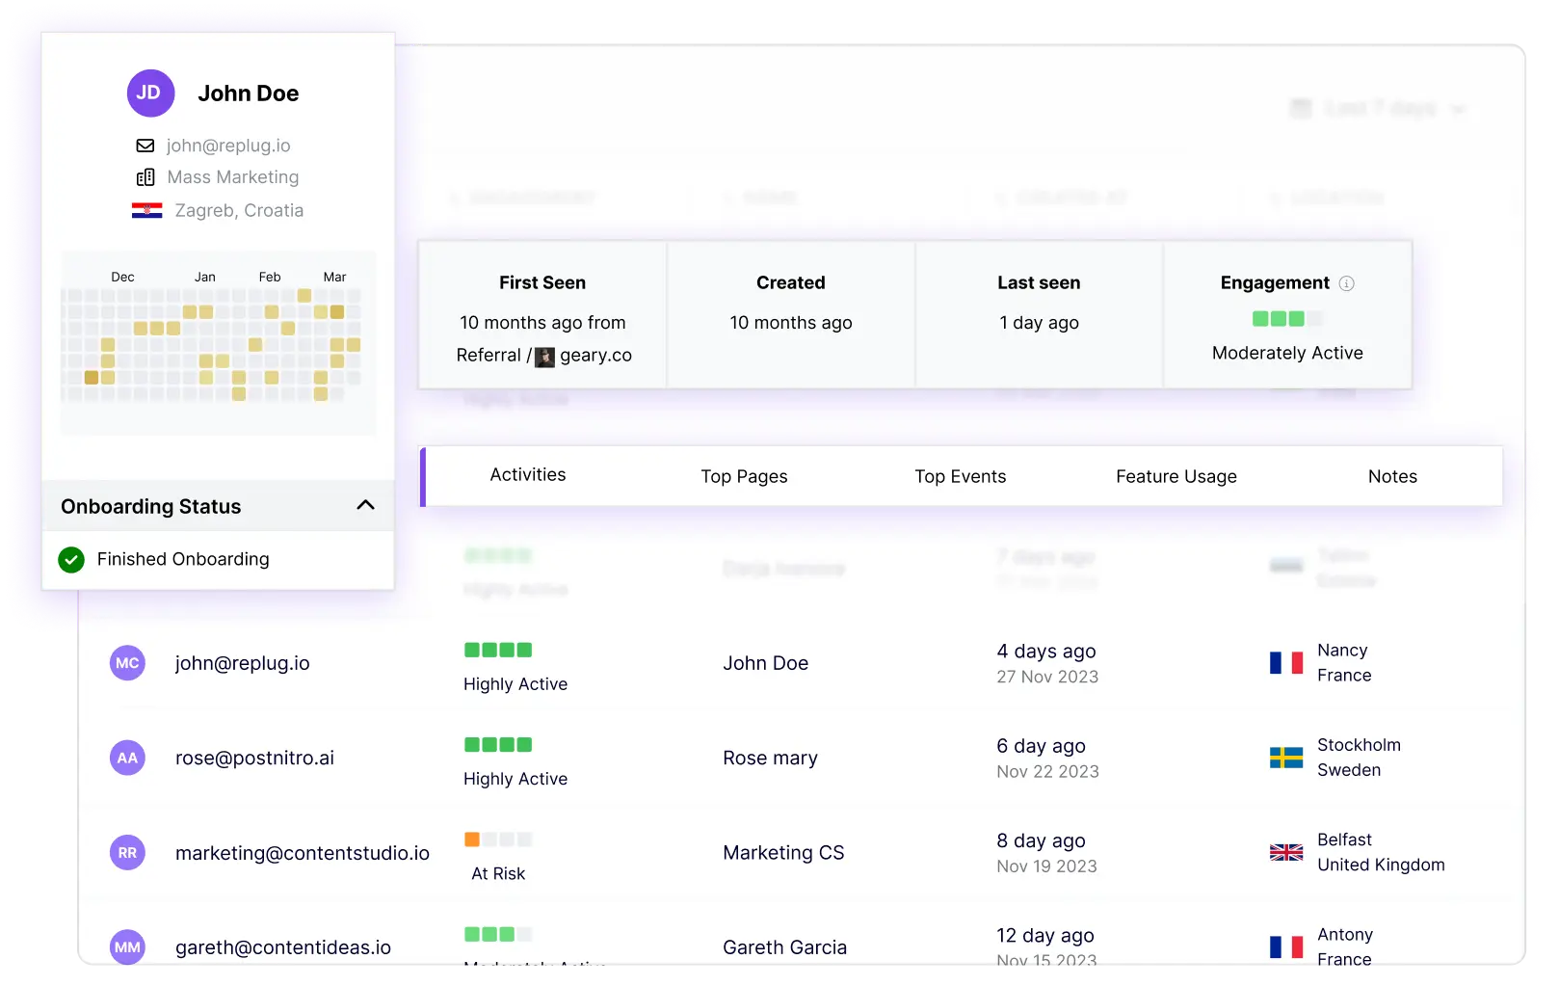Viewport: 1559px width, 986px height.
Task: Click the rose@postnitro.ai email link
Action: 253,758
